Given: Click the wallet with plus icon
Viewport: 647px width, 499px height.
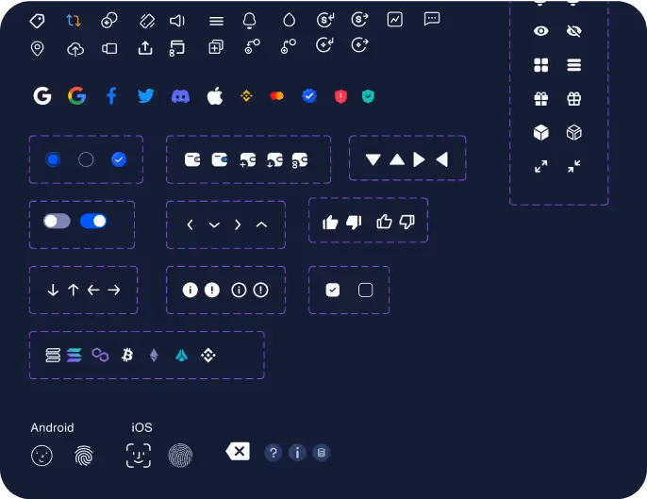Looking at the screenshot, I should (247, 159).
